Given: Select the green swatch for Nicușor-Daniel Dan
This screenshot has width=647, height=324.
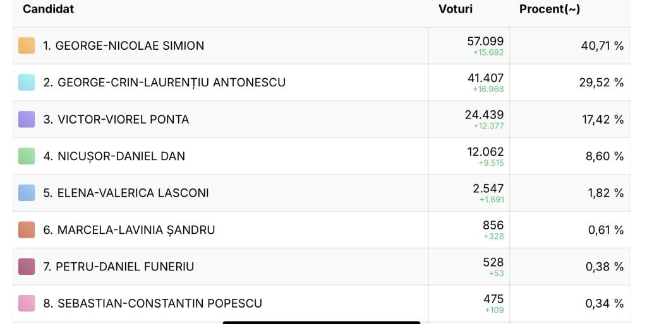Looking at the screenshot, I should (x=27, y=156).
